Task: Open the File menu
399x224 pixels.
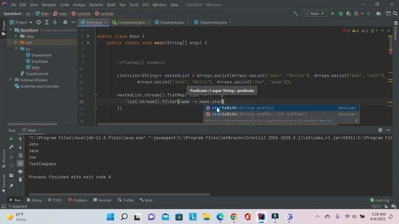Action: (x=13, y=5)
